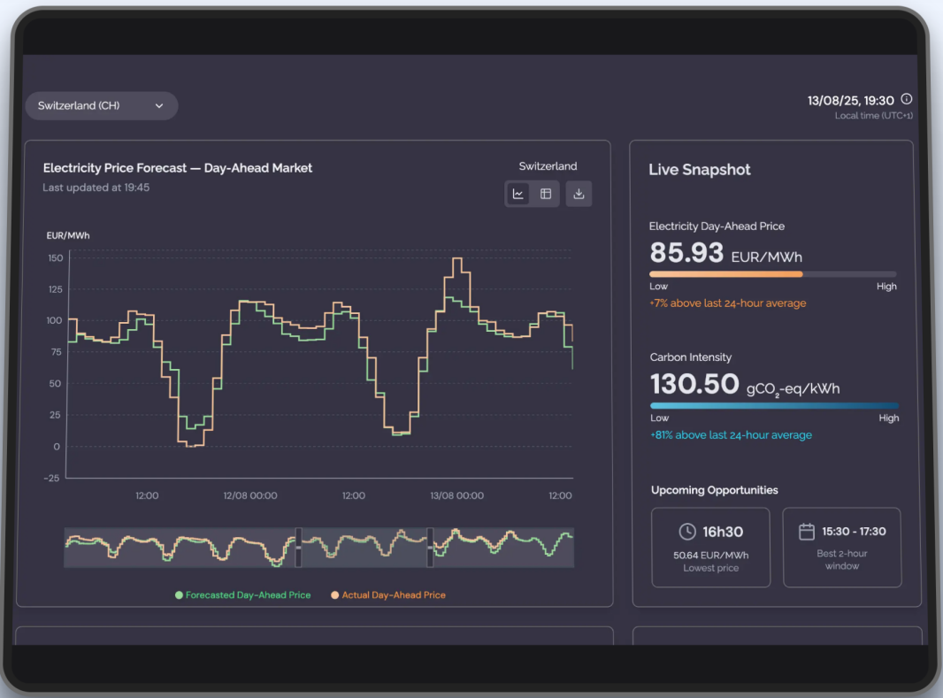
Task: Click the 130.50 gCO2-eq/kWh carbon value
Action: (745, 385)
